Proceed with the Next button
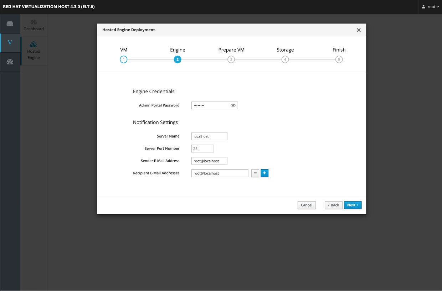Viewport: 442px width, 291px height. (353, 205)
